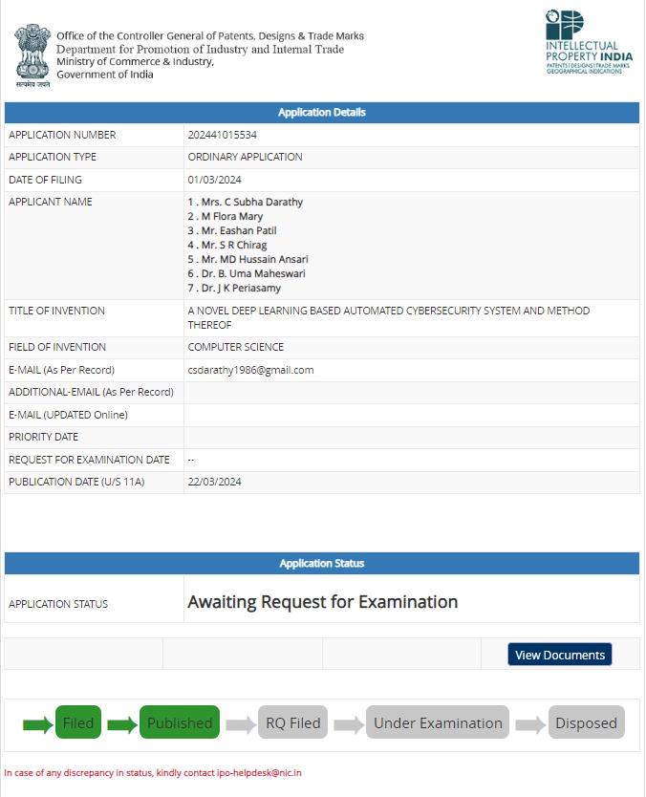Click the APPLICATION TYPE label
The height and width of the screenshot is (797, 646).
pos(53,157)
